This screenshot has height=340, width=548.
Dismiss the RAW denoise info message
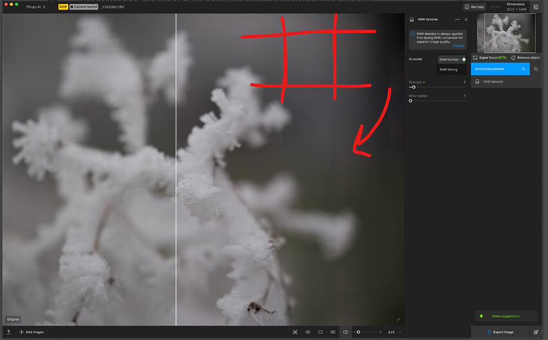[x=458, y=46]
